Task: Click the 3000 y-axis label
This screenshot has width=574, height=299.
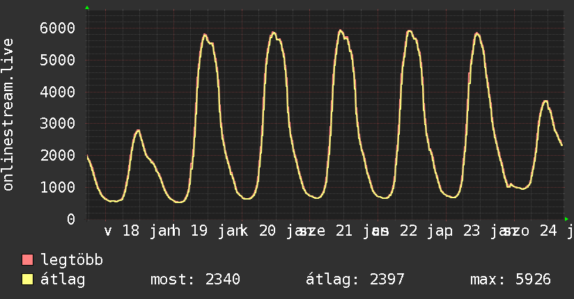Action: [x=58, y=124]
